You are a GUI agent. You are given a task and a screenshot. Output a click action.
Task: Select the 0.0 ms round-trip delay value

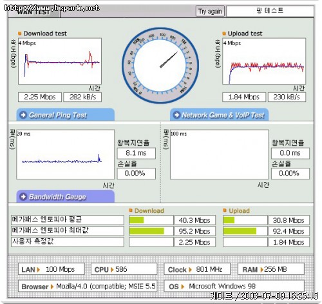point(290,153)
